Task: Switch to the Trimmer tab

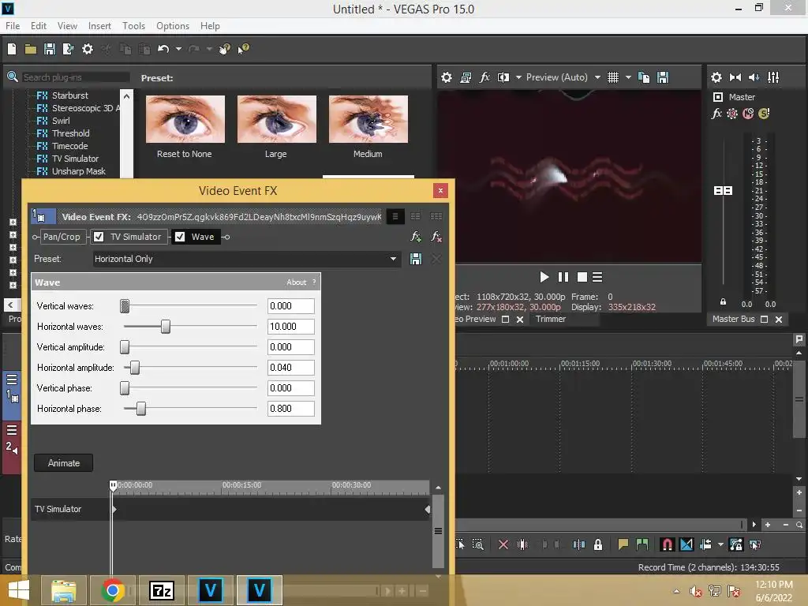Action: 550,319
